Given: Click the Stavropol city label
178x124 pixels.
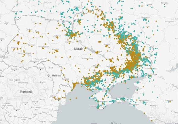Looking at the screenshot, I should pyautogui.click(x=168, y=101).
